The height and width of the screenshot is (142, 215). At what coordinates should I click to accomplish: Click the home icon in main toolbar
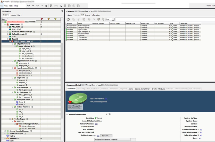pos(46,6)
